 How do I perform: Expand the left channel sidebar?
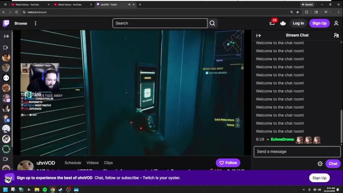point(6,36)
